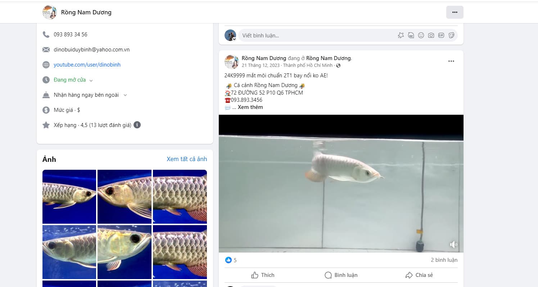Viewport: 538px width, 287px height.
Task: Click the phone icon beside 093 893 34 56
Action: [46, 35]
